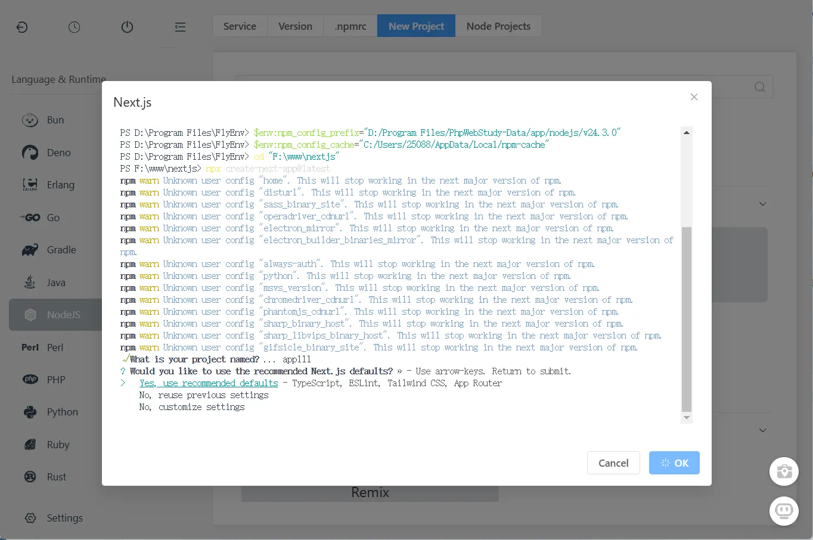The height and width of the screenshot is (540, 813).
Task: Open the .npmrc tab
Action: pos(350,26)
